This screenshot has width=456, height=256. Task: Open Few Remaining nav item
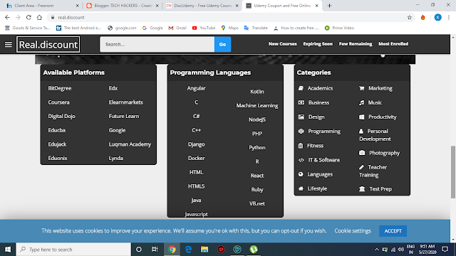pos(356,44)
